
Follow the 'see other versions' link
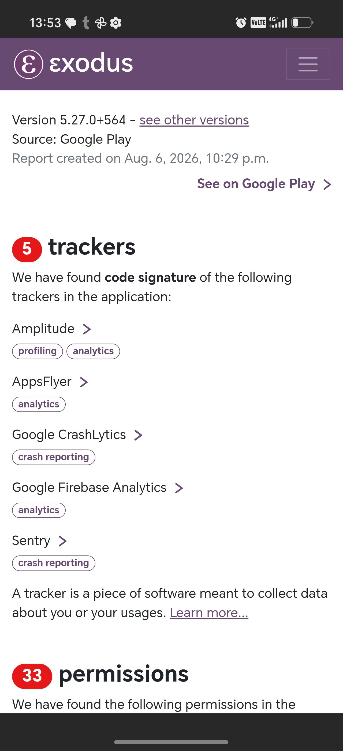pyautogui.click(x=194, y=120)
